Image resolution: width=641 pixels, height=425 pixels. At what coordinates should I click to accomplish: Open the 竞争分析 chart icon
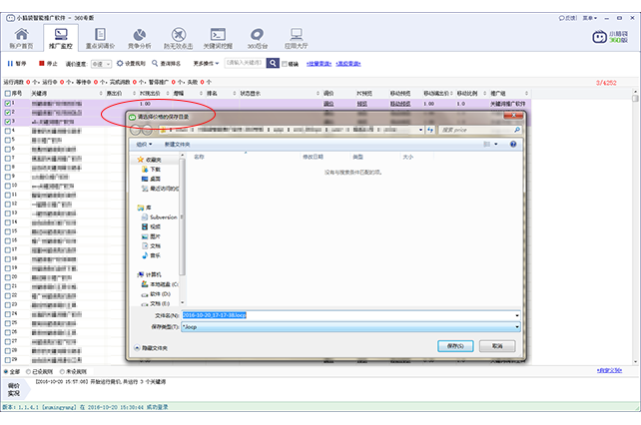click(x=140, y=38)
